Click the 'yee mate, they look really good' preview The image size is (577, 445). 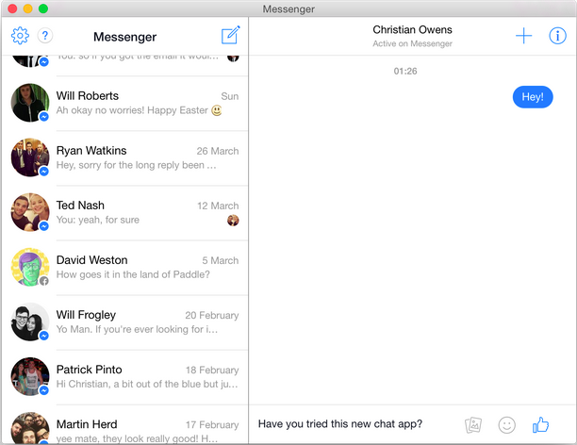[137, 438]
